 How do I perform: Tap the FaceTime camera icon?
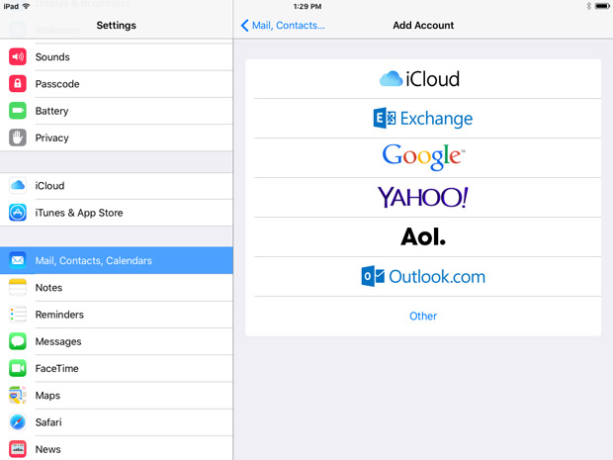(x=18, y=368)
